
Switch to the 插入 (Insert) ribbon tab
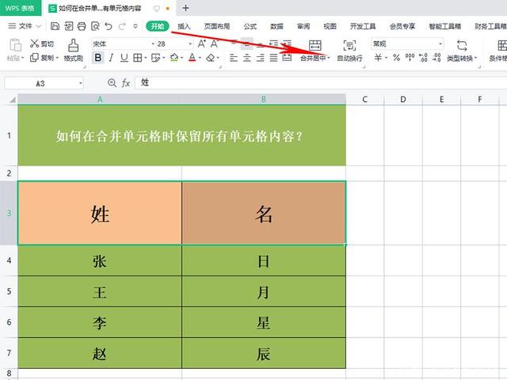[x=184, y=26]
